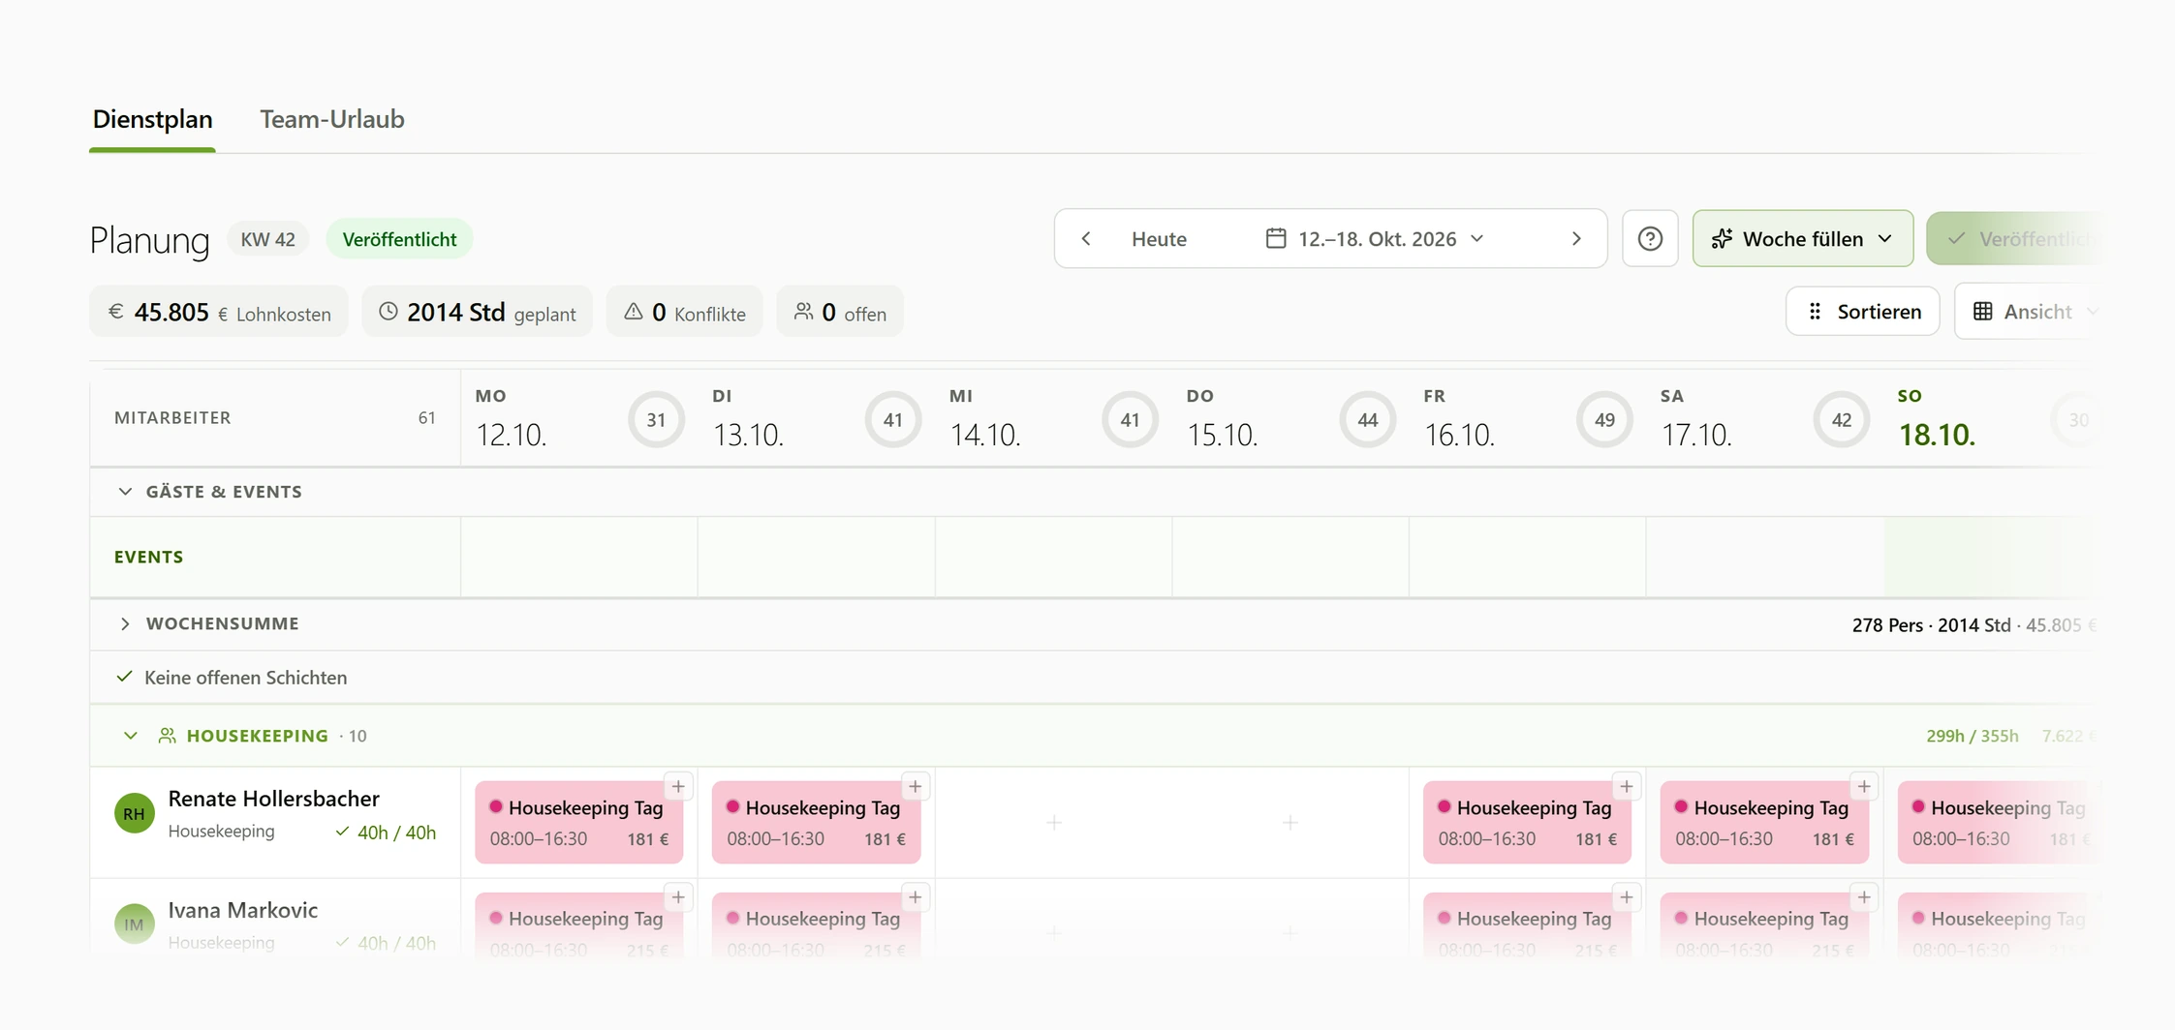
Task: Open Renate's Saturday Housekeeping Tag shift card
Action: point(1763,823)
